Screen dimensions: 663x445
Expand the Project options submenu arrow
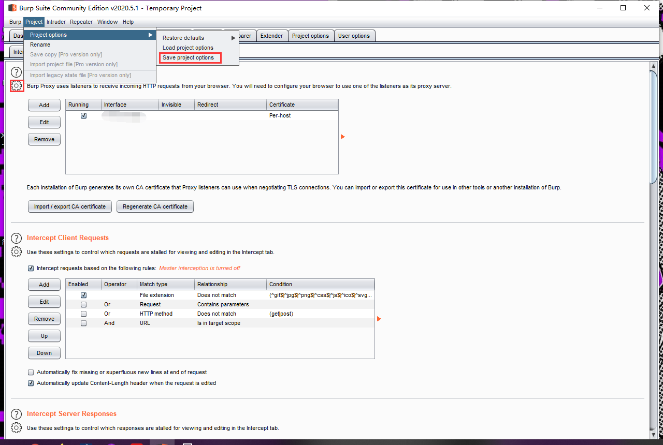tap(151, 35)
